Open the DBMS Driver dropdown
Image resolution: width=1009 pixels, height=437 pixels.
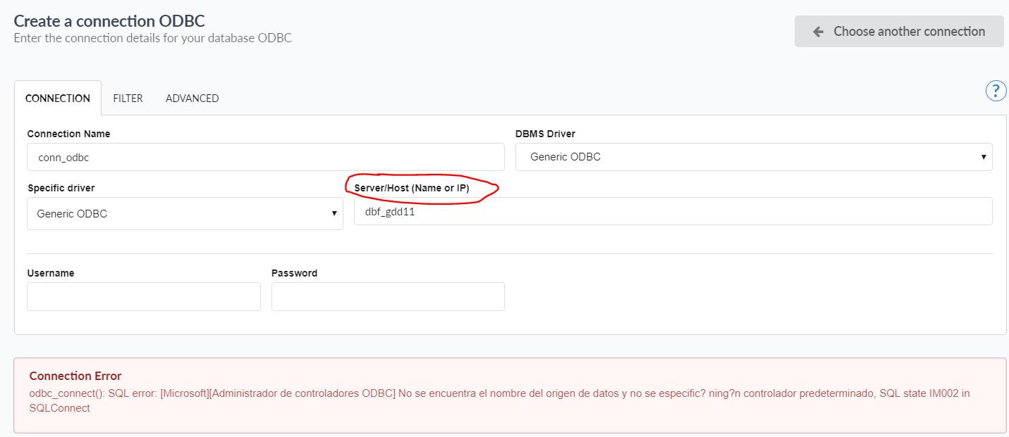coord(754,157)
